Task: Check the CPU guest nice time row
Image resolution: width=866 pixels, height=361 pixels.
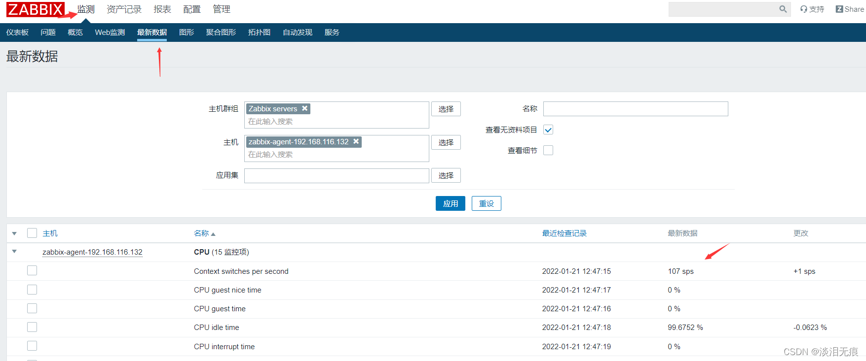Action: point(32,290)
